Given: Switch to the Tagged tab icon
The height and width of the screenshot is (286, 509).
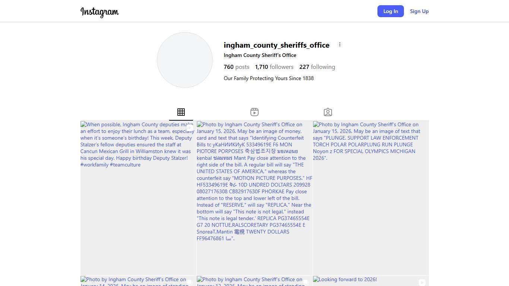Looking at the screenshot, I should pyautogui.click(x=328, y=112).
